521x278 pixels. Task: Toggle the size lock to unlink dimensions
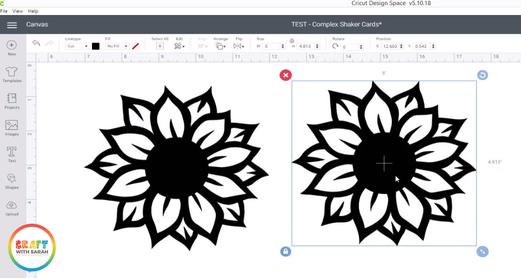tap(292, 41)
